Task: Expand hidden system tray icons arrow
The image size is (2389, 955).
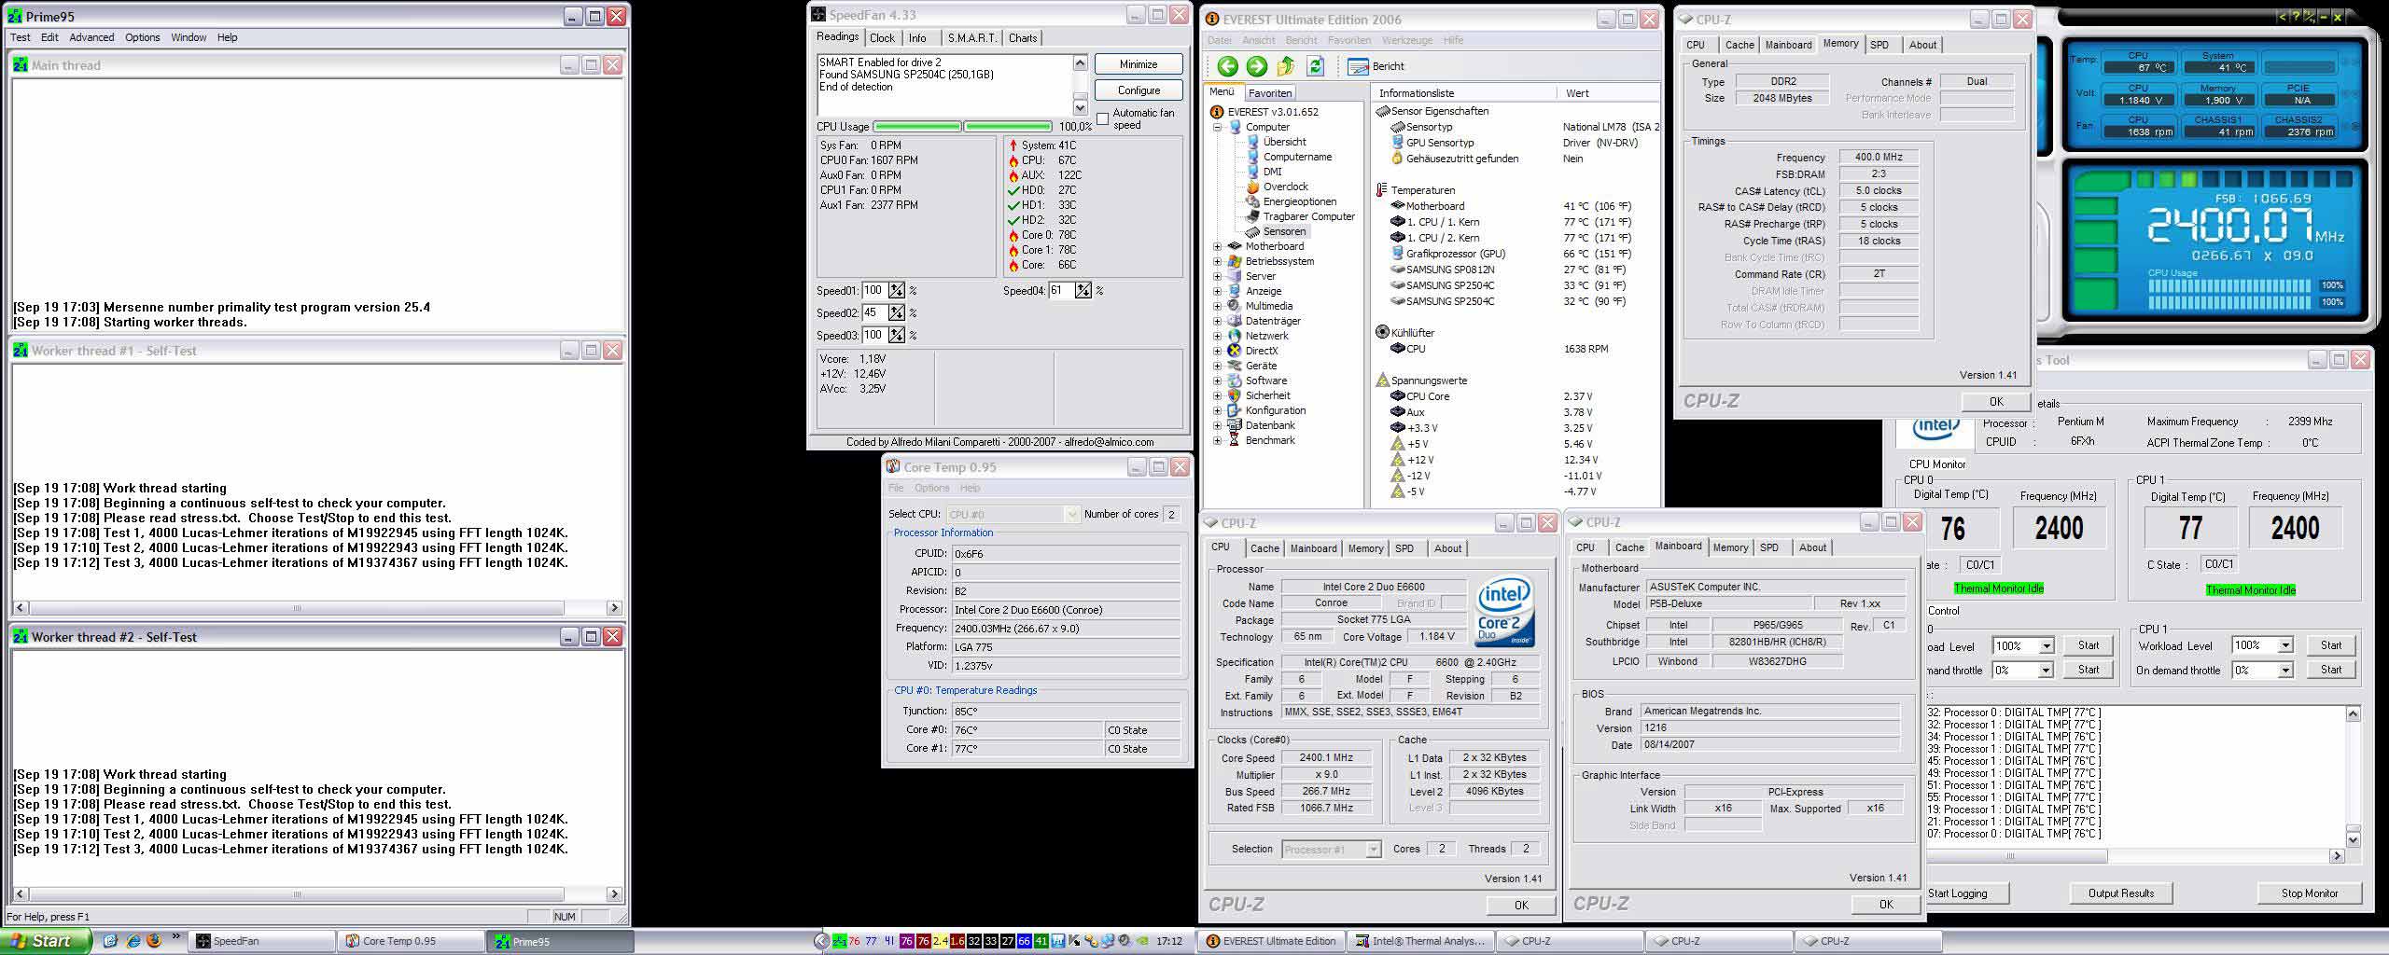Action: pos(821,941)
